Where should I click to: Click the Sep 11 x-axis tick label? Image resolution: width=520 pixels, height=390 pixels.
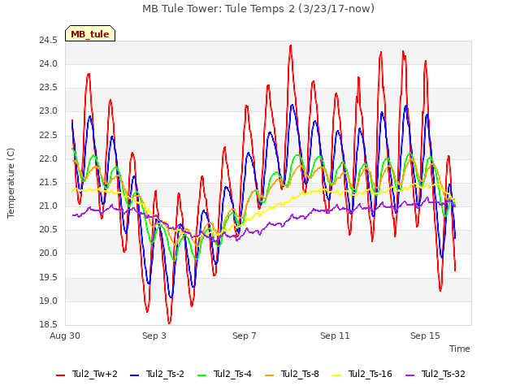pos(335,336)
